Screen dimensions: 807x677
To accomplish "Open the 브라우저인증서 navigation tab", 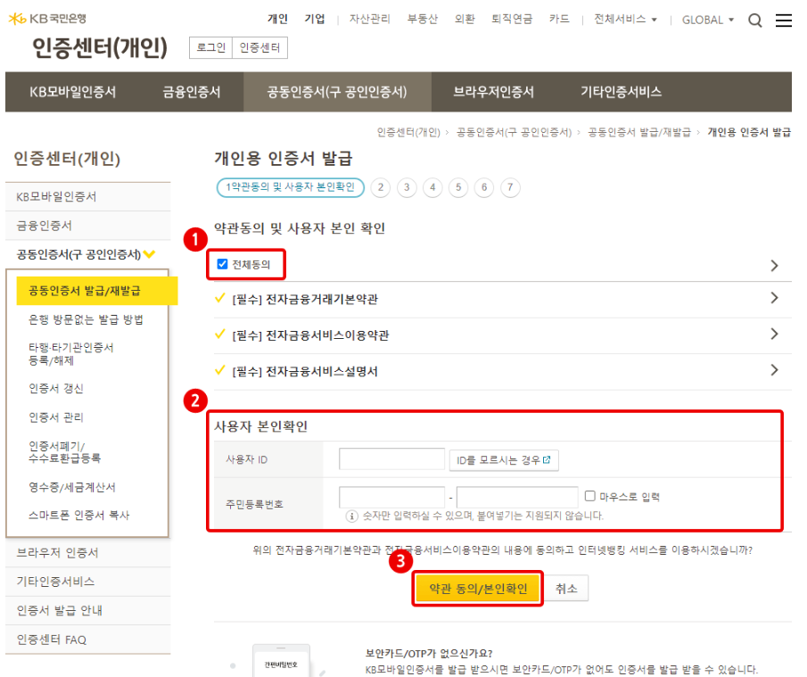I will (x=494, y=92).
